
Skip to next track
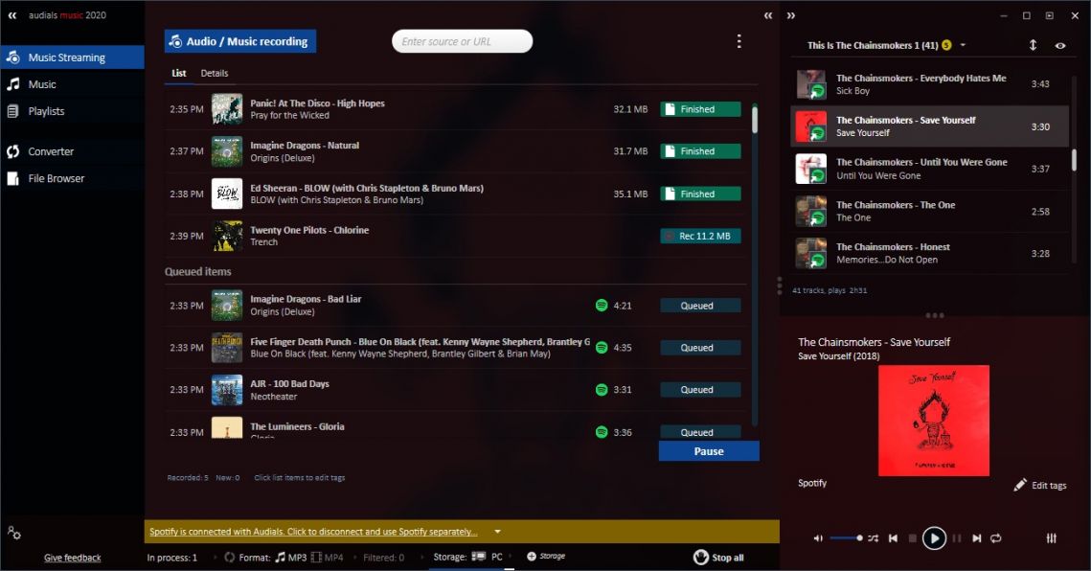click(977, 538)
